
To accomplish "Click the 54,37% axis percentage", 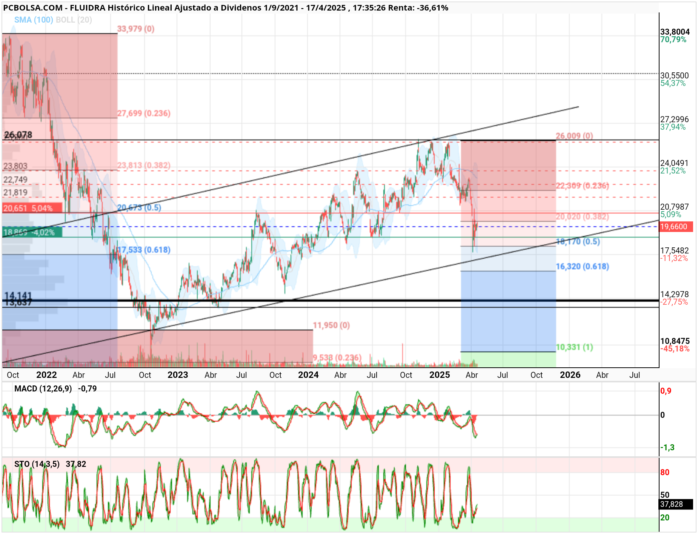I will 673,83.
